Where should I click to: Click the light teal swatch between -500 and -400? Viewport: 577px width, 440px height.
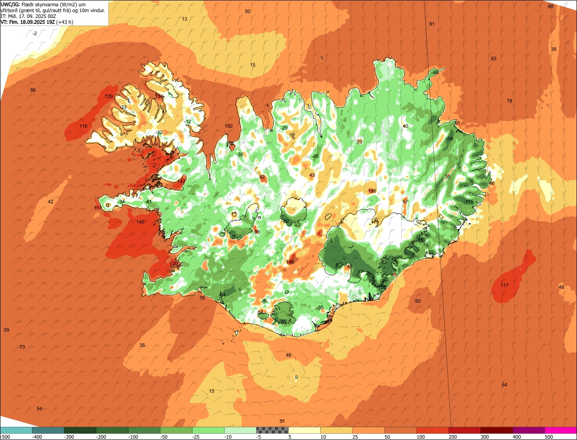pos(16,430)
